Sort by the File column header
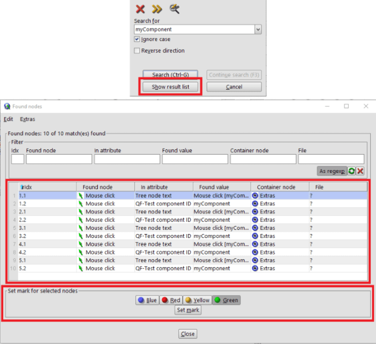 pos(338,187)
